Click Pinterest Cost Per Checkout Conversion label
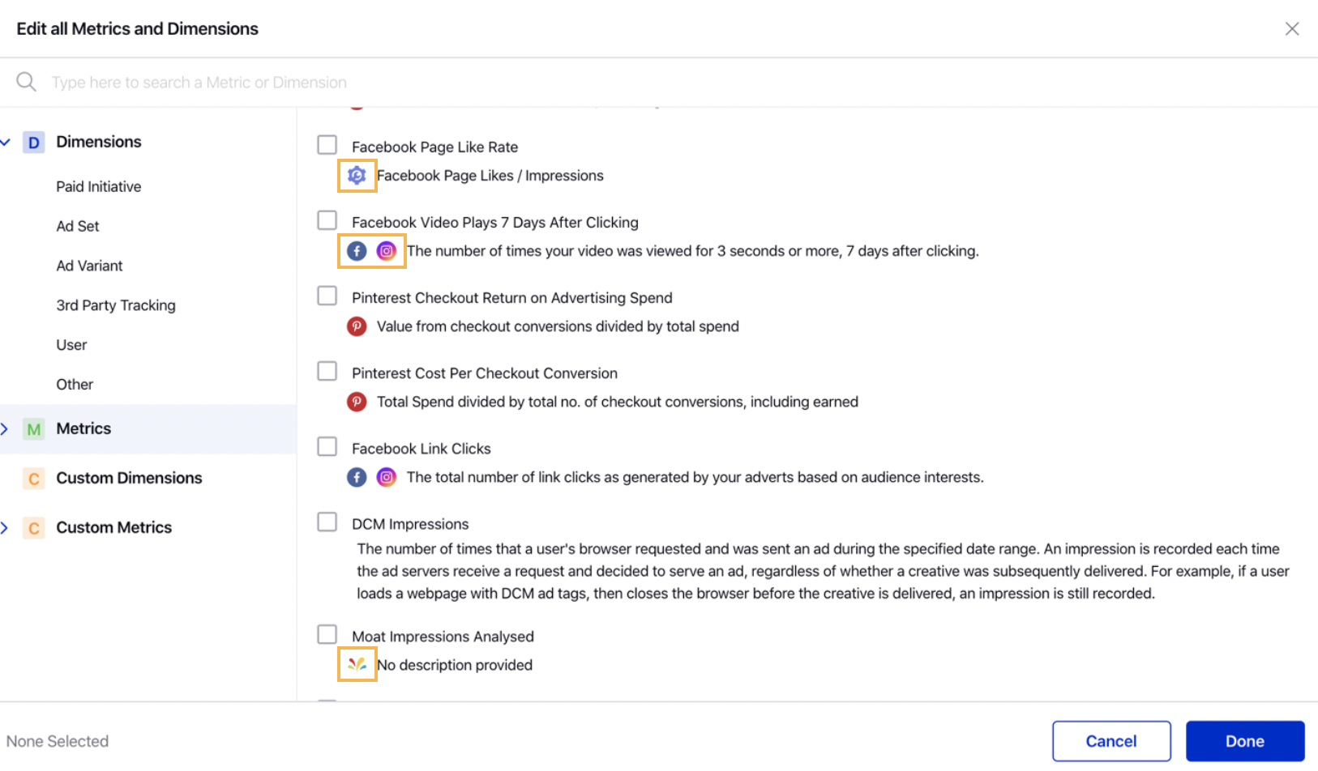 [x=485, y=373]
